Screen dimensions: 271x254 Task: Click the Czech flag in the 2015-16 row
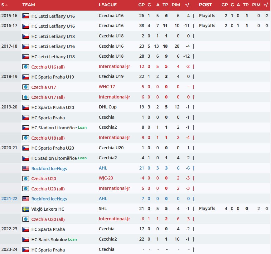pos(26,16)
